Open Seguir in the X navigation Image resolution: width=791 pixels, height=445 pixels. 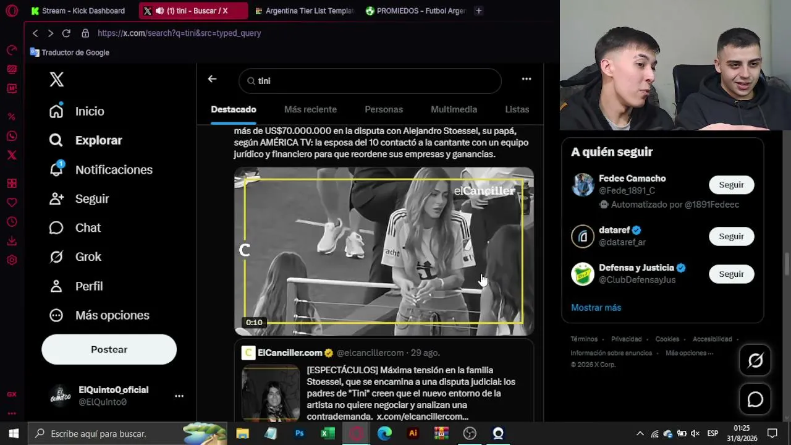[x=80, y=198]
